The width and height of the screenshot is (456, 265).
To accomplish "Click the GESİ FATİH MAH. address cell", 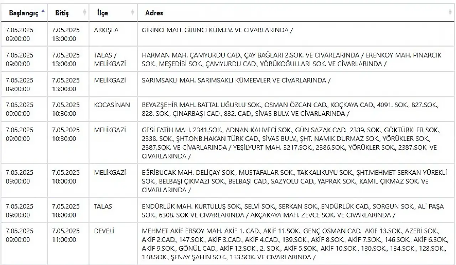I will [296, 142].
